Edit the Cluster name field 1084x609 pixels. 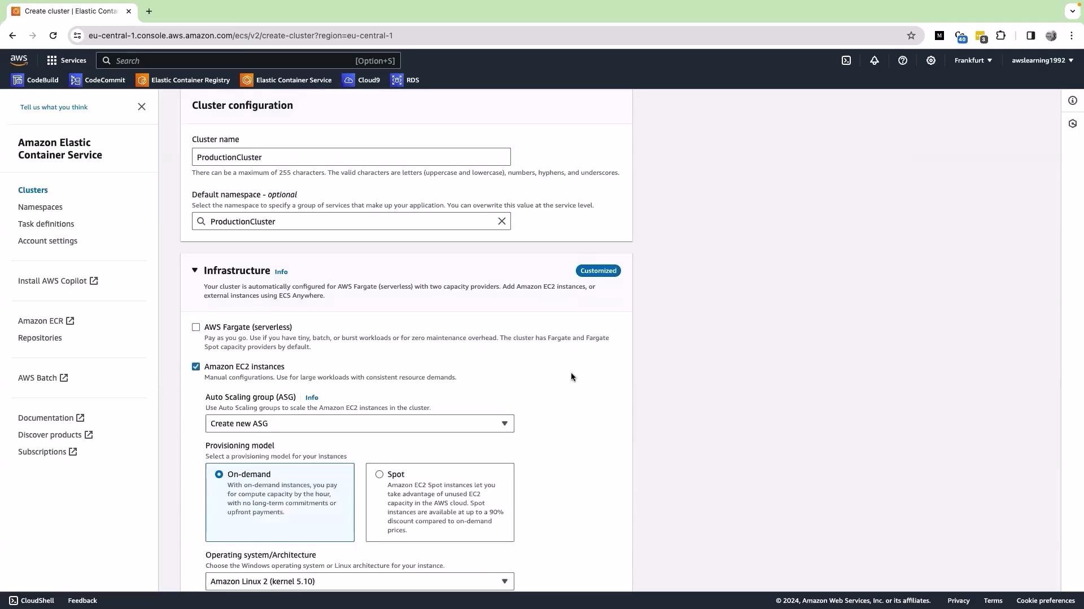tap(351, 157)
